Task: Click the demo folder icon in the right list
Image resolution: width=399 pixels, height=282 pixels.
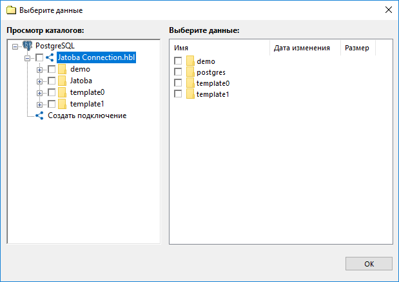Action: (x=190, y=61)
